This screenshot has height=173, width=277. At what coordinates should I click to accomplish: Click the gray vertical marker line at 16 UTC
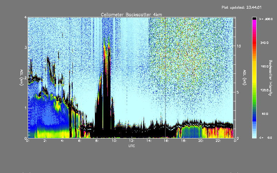point(166,78)
